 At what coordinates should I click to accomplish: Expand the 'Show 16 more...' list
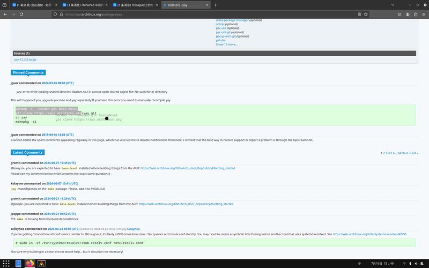tap(226, 44)
